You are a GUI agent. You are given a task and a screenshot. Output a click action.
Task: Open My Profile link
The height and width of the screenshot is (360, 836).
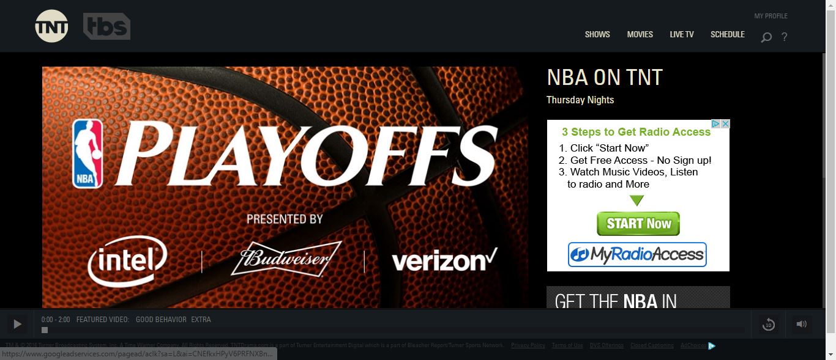pos(771,16)
